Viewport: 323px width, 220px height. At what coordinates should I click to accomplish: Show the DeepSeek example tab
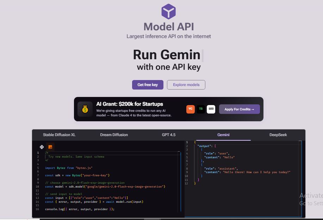(278, 135)
